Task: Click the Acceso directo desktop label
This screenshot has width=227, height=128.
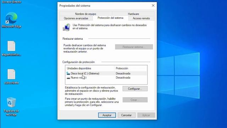Action: pos(11,2)
